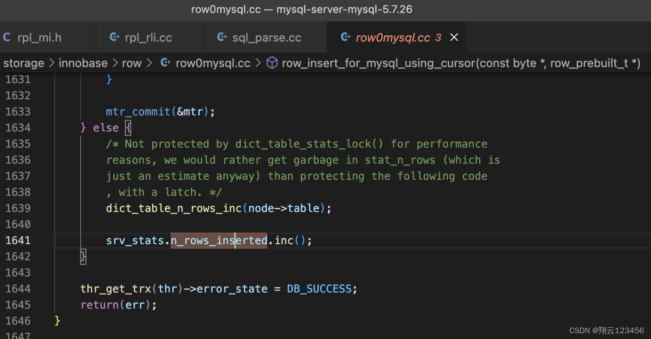Click line number 1641 in the gutter

tap(18, 240)
